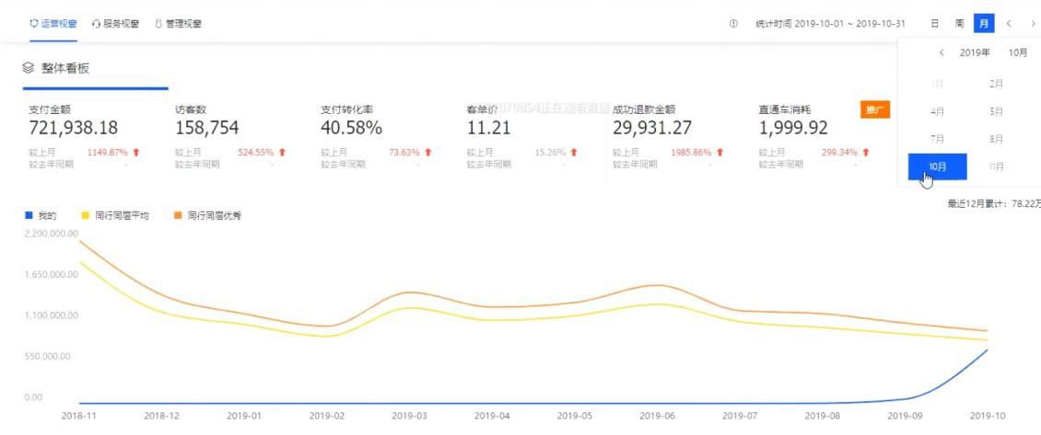1041x435 pixels.
Task: Click the info icon before 统计时间
Action: point(733,24)
